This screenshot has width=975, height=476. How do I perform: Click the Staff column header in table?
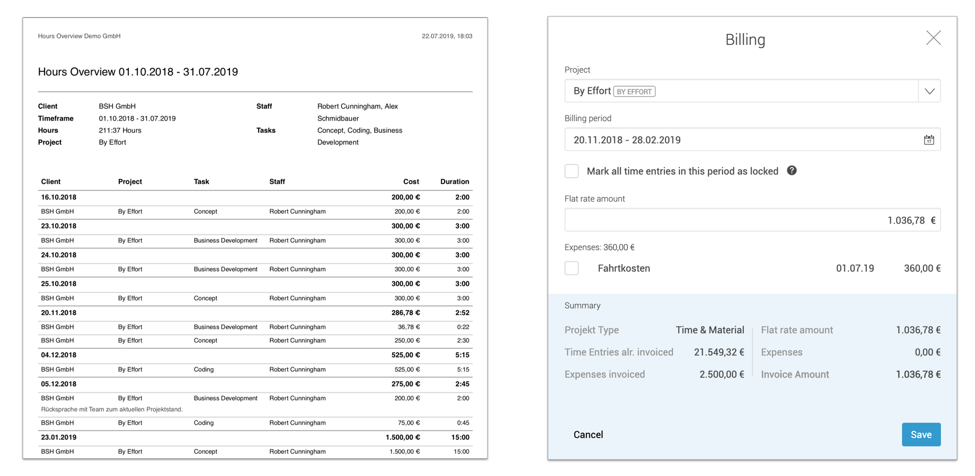tap(277, 181)
